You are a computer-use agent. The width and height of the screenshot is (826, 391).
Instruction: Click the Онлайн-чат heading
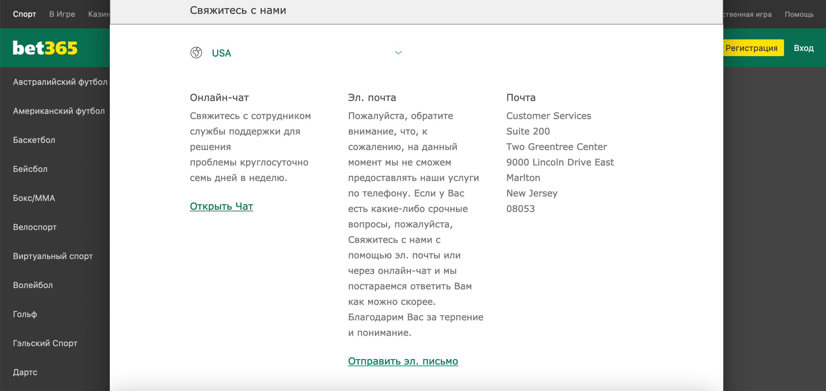(x=219, y=97)
